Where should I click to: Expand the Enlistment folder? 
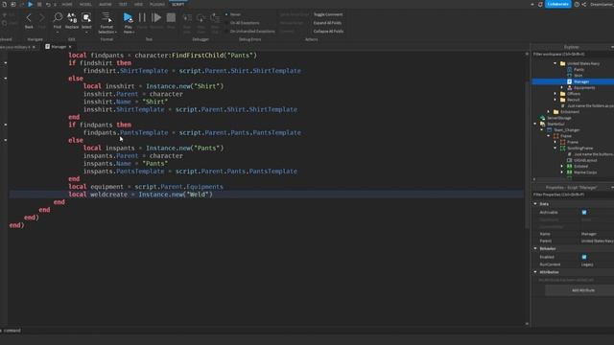coord(548,111)
